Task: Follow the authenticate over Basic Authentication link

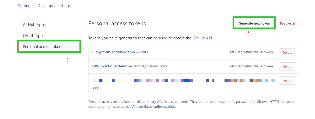Action: [138, 107]
